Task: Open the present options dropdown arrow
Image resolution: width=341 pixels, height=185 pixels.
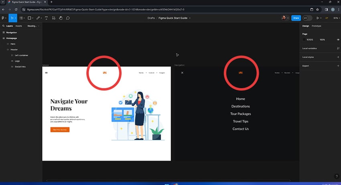Action: pyautogui.click(x=321, y=18)
